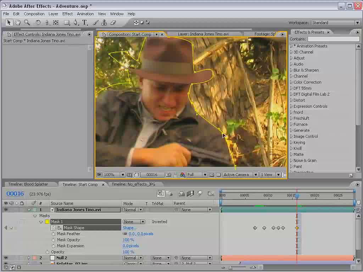Open the Full resolution dropdown
The height and width of the screenshot is (272, 363).
tap(197, 175)
